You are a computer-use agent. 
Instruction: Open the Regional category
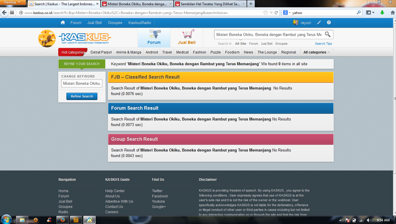point(289,52)
